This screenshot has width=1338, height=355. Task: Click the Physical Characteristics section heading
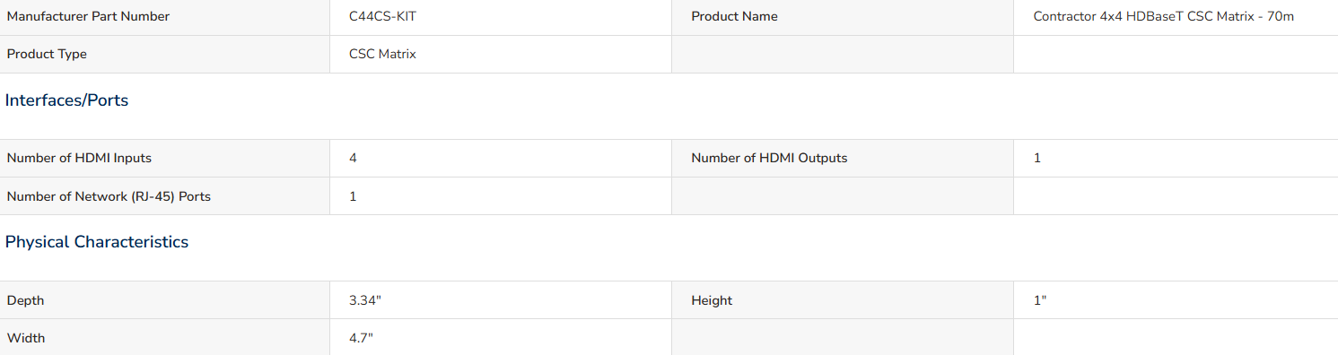tap(97, 242)
